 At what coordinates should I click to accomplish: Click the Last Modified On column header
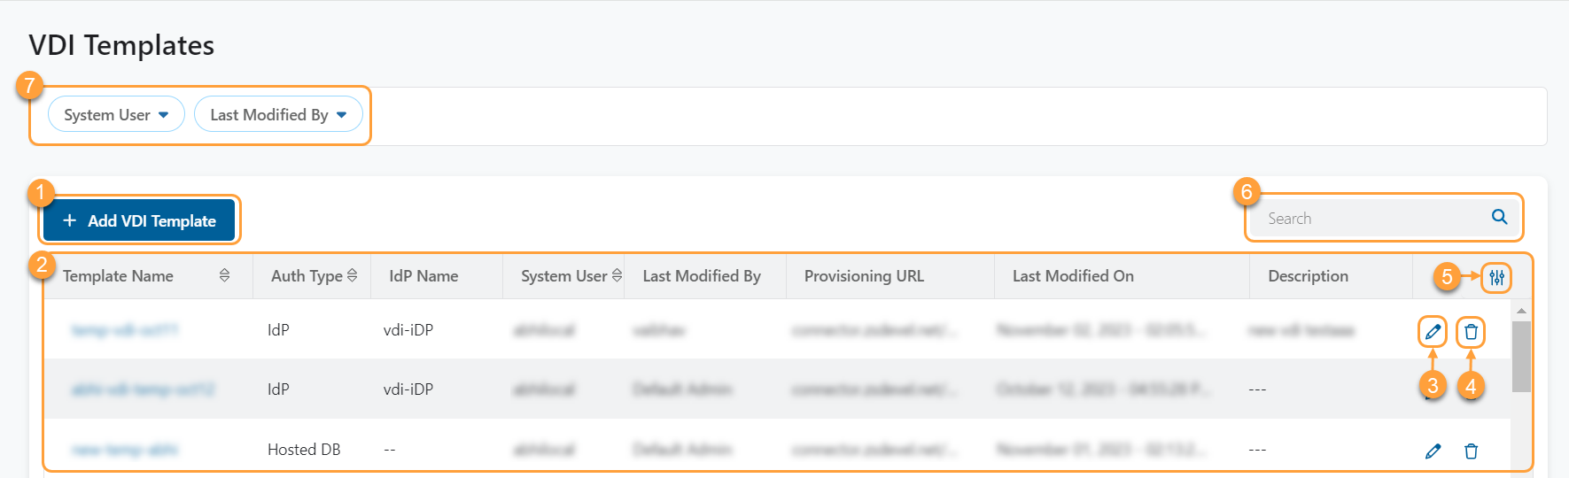[1073, 276]
